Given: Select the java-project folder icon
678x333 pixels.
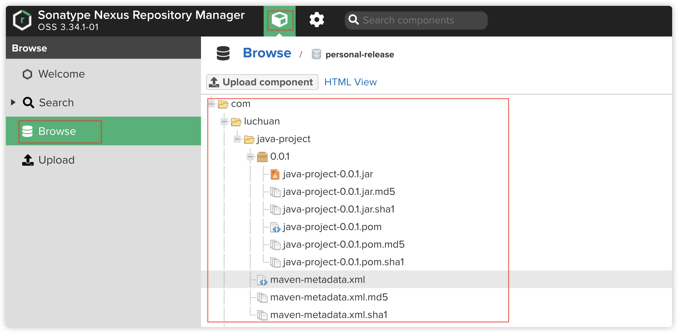Looking at the screenshot, I should (x=249, y=139).
